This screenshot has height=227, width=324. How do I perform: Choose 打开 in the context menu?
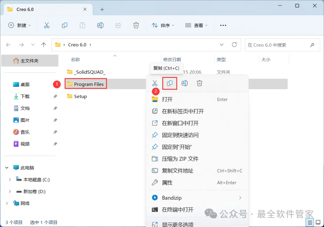tap(197, 99)
